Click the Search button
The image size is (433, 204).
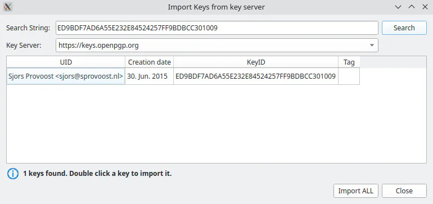click(x=404, y=28)
